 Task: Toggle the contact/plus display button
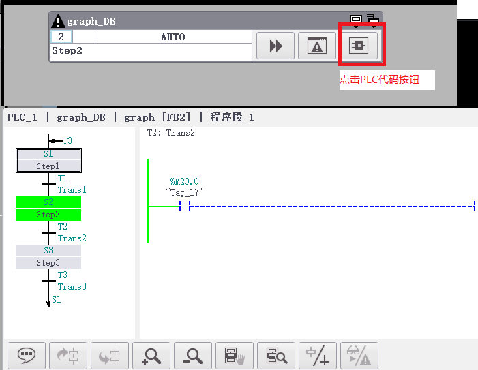pyautogui.click(x=318, y=356)
